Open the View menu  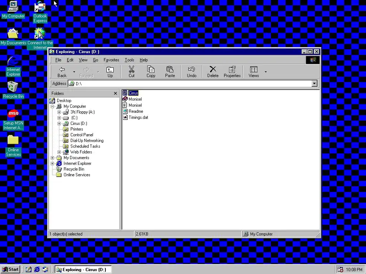(x=83, y=60)
